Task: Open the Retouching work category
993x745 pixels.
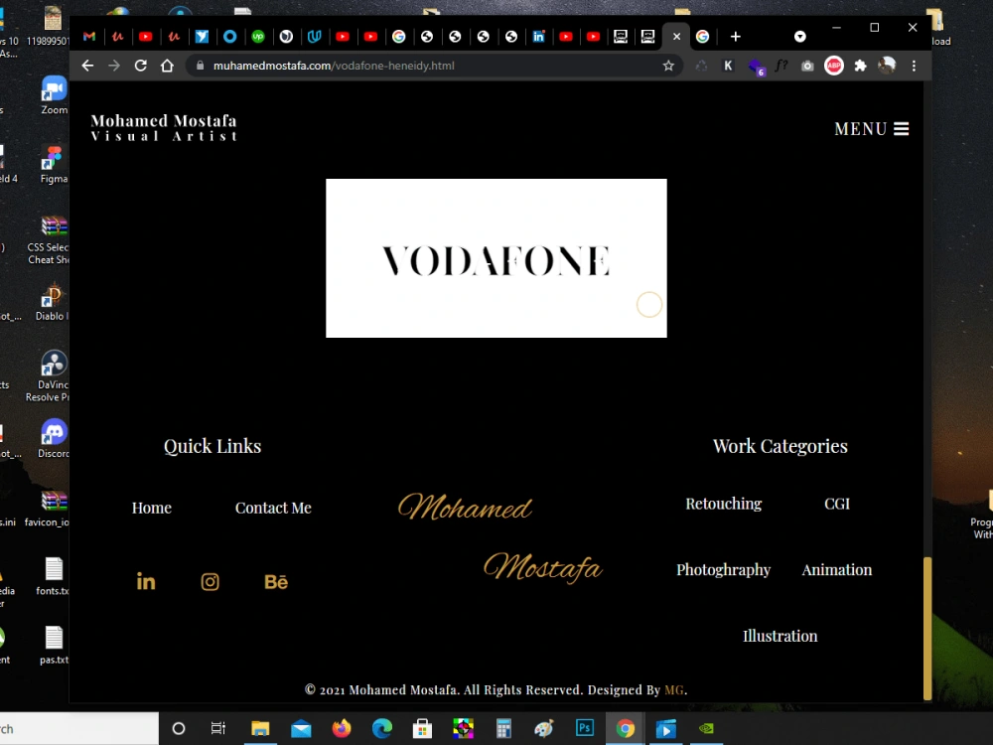Action: coord(724,504)
